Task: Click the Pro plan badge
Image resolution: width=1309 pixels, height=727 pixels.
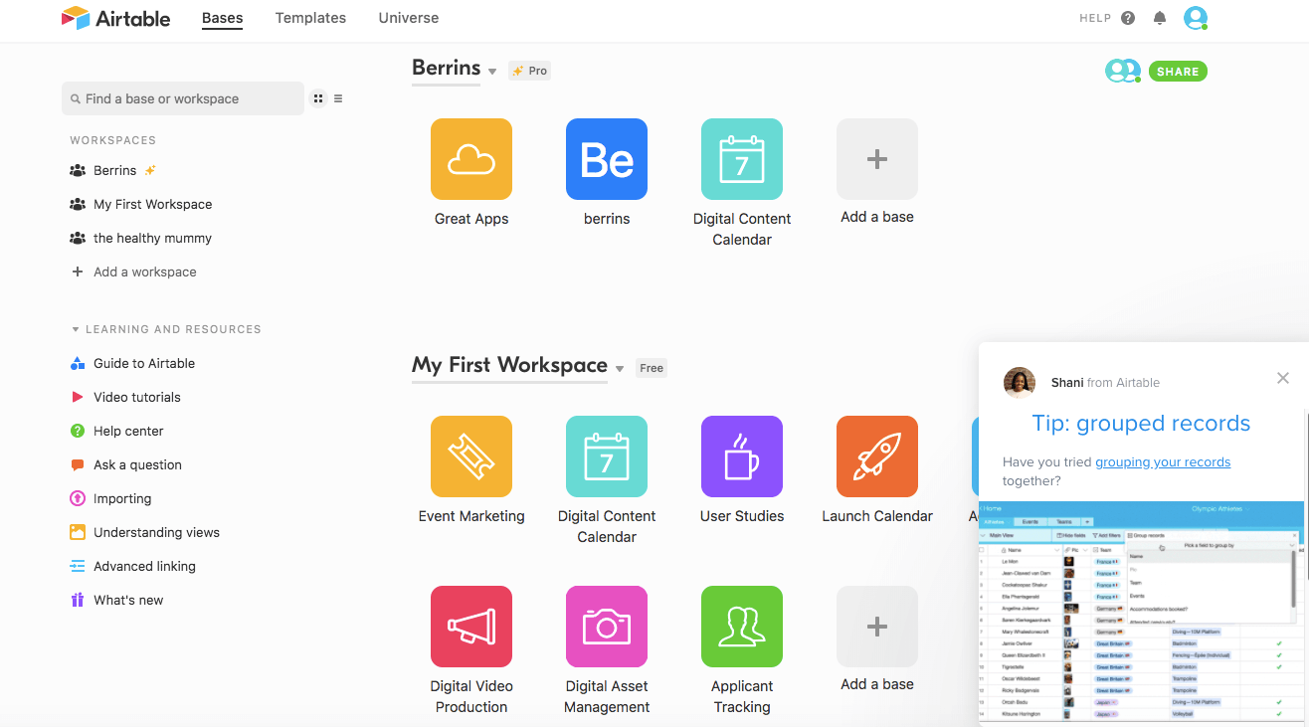Action: [x=529, y=71]
